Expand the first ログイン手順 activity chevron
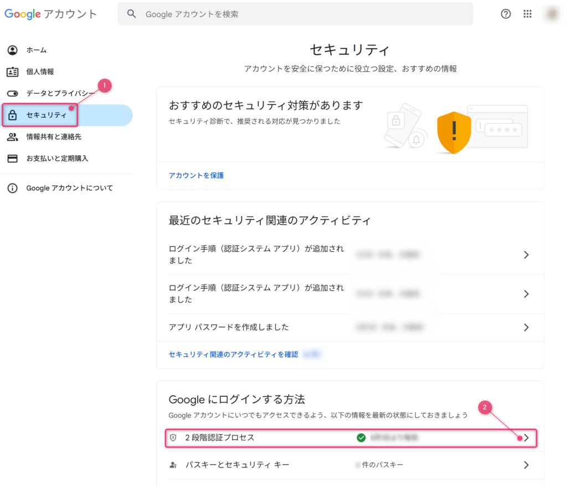Image resolution: width=567 pixels, height=487 pixels. pos(526,255)
